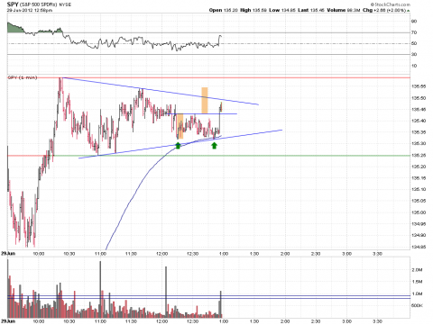Click the 135.20 price axis label
This screenshot has height=325, width=433.
click(x=419, y=167)
